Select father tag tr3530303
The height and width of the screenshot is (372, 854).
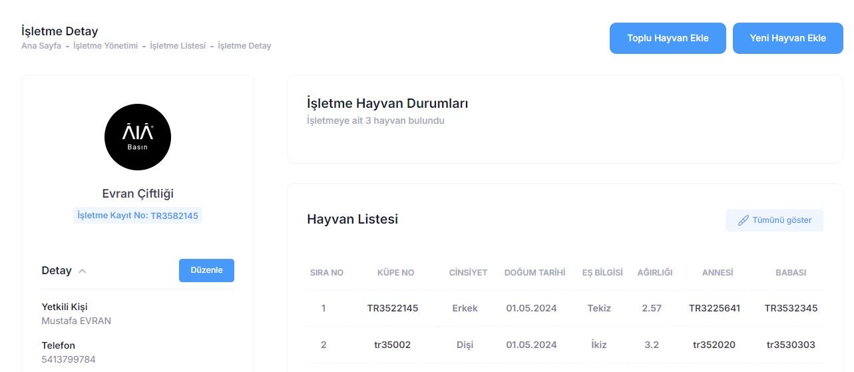791,345
